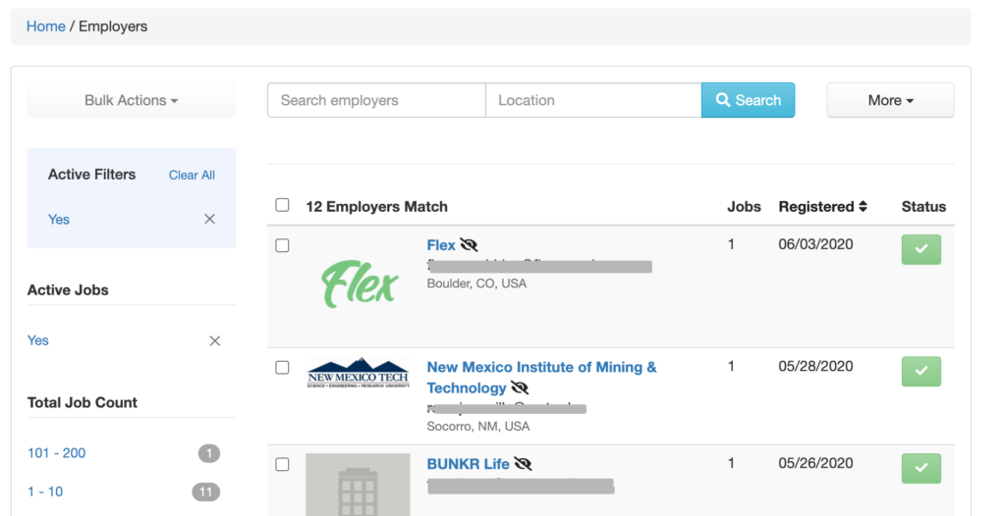Image resolution: width=1006 pixels, height=516 pixels.
Task: Remove Yes filter in Active Filters box
Action: 210,219
